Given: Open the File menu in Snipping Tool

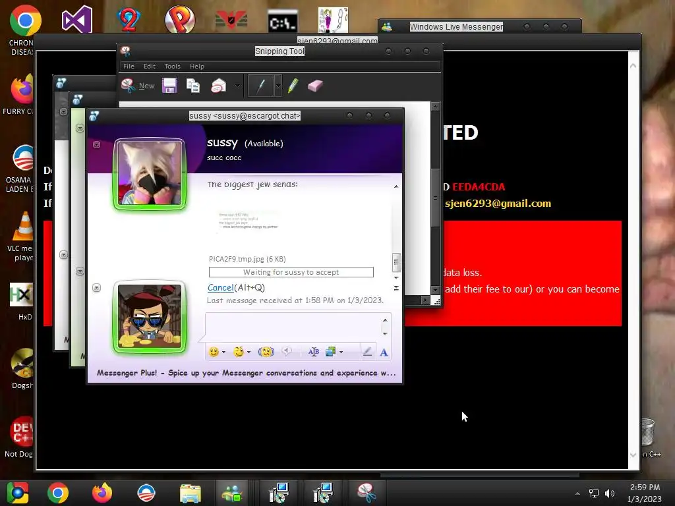Looking at the screenshot, I should coord(129,67).
